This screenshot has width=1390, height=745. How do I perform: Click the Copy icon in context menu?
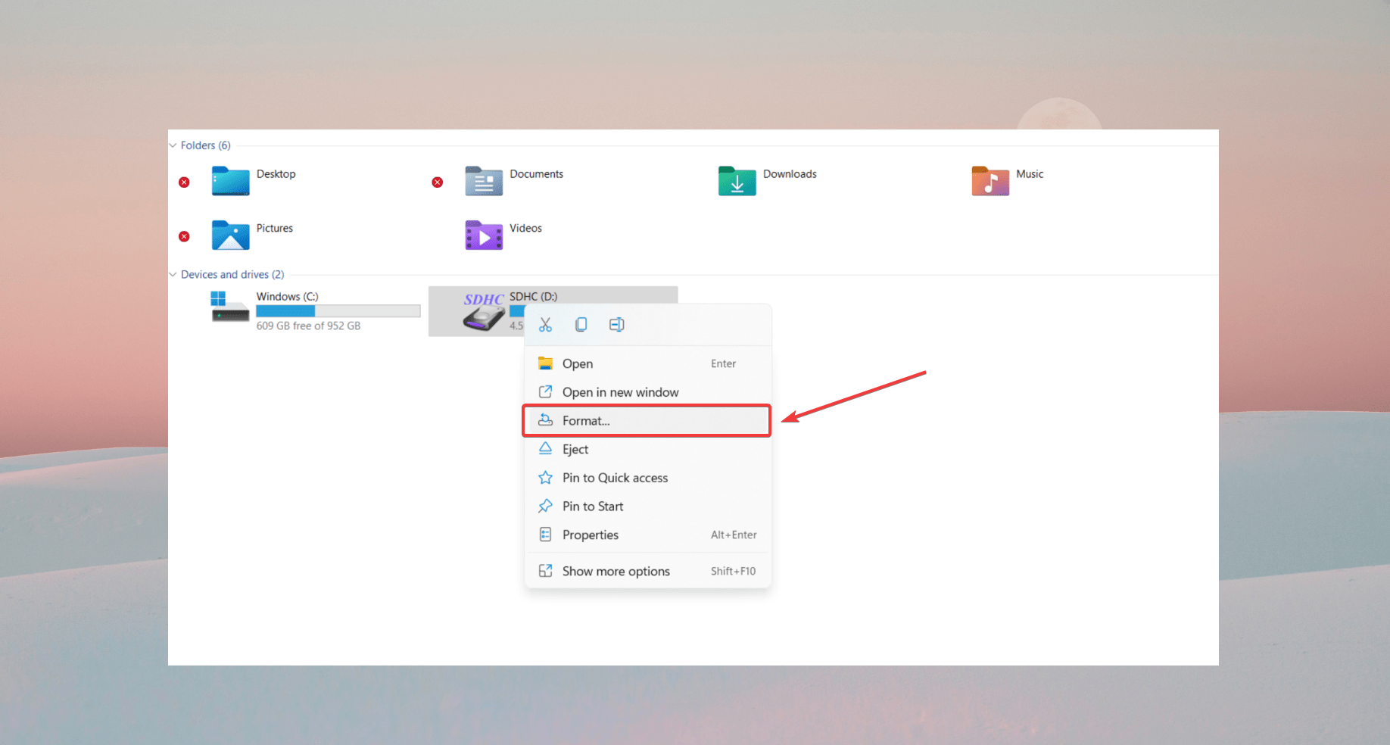pyautogui.click(x=581, y=325)
